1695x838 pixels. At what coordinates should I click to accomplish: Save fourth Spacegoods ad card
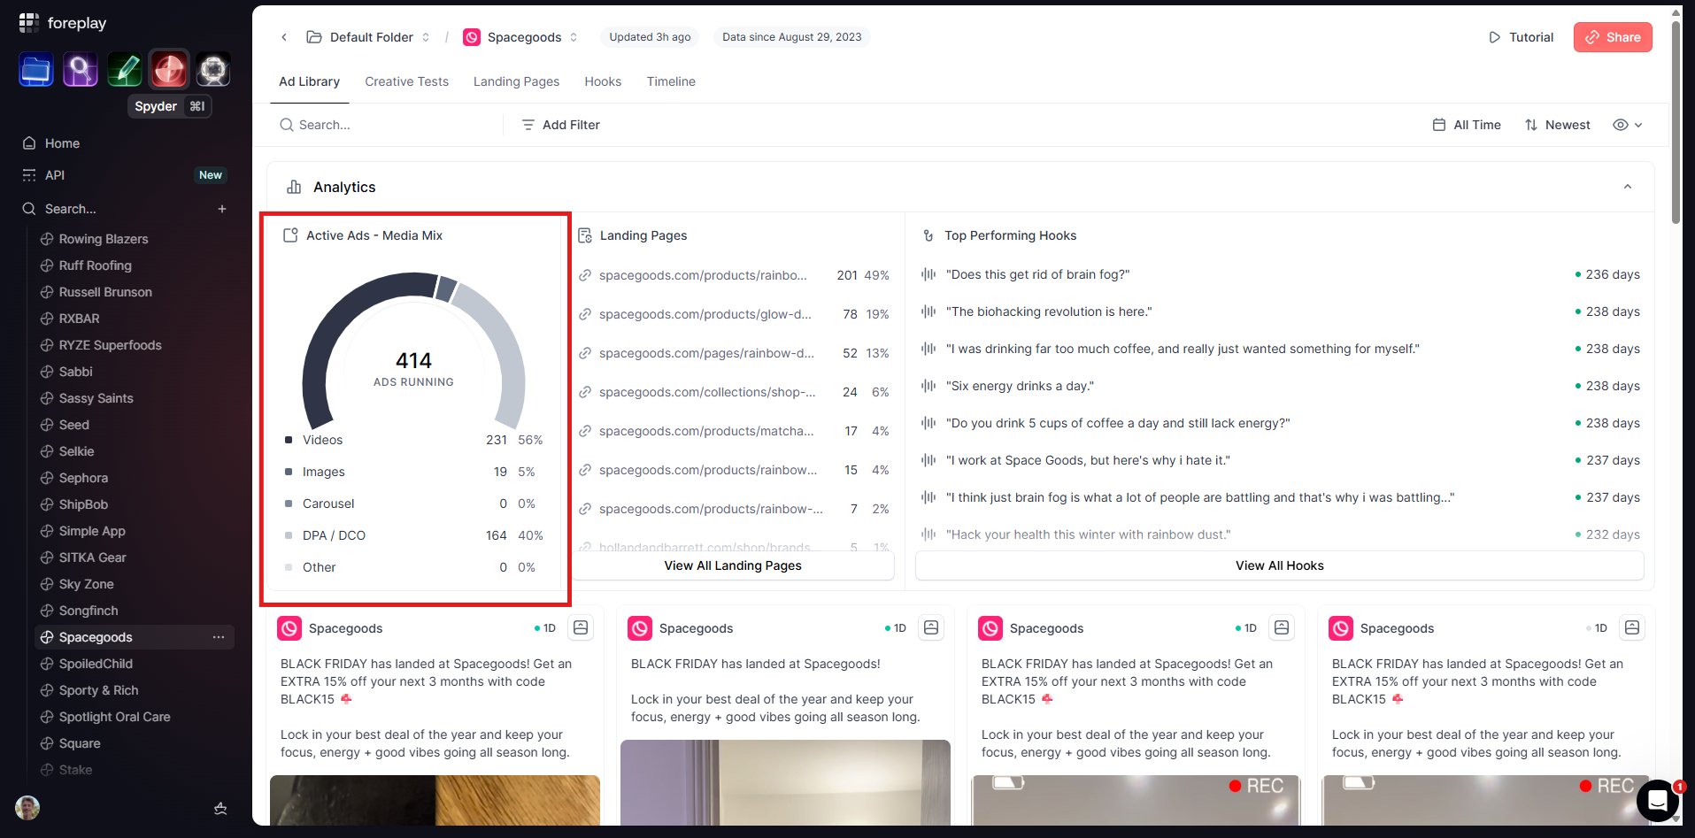tap(1632, 627)
